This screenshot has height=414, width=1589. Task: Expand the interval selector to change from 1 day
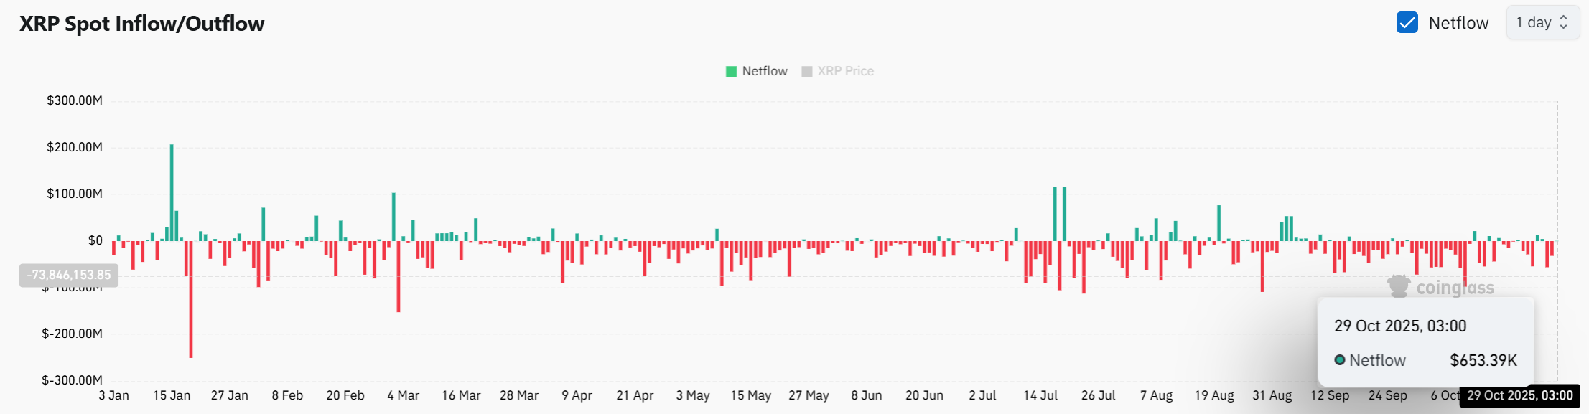coord(1542,22)
